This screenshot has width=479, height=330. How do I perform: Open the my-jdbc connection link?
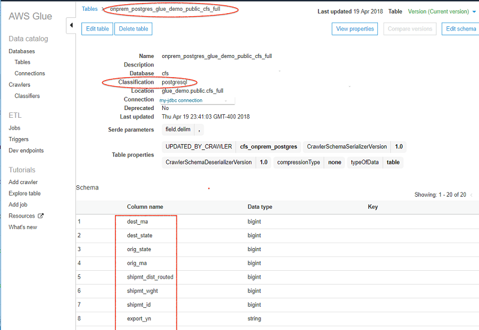pyautogui.click(x=181, y=100)
